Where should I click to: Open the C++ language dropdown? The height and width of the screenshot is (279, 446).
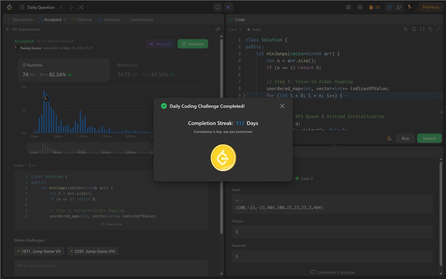235,29
